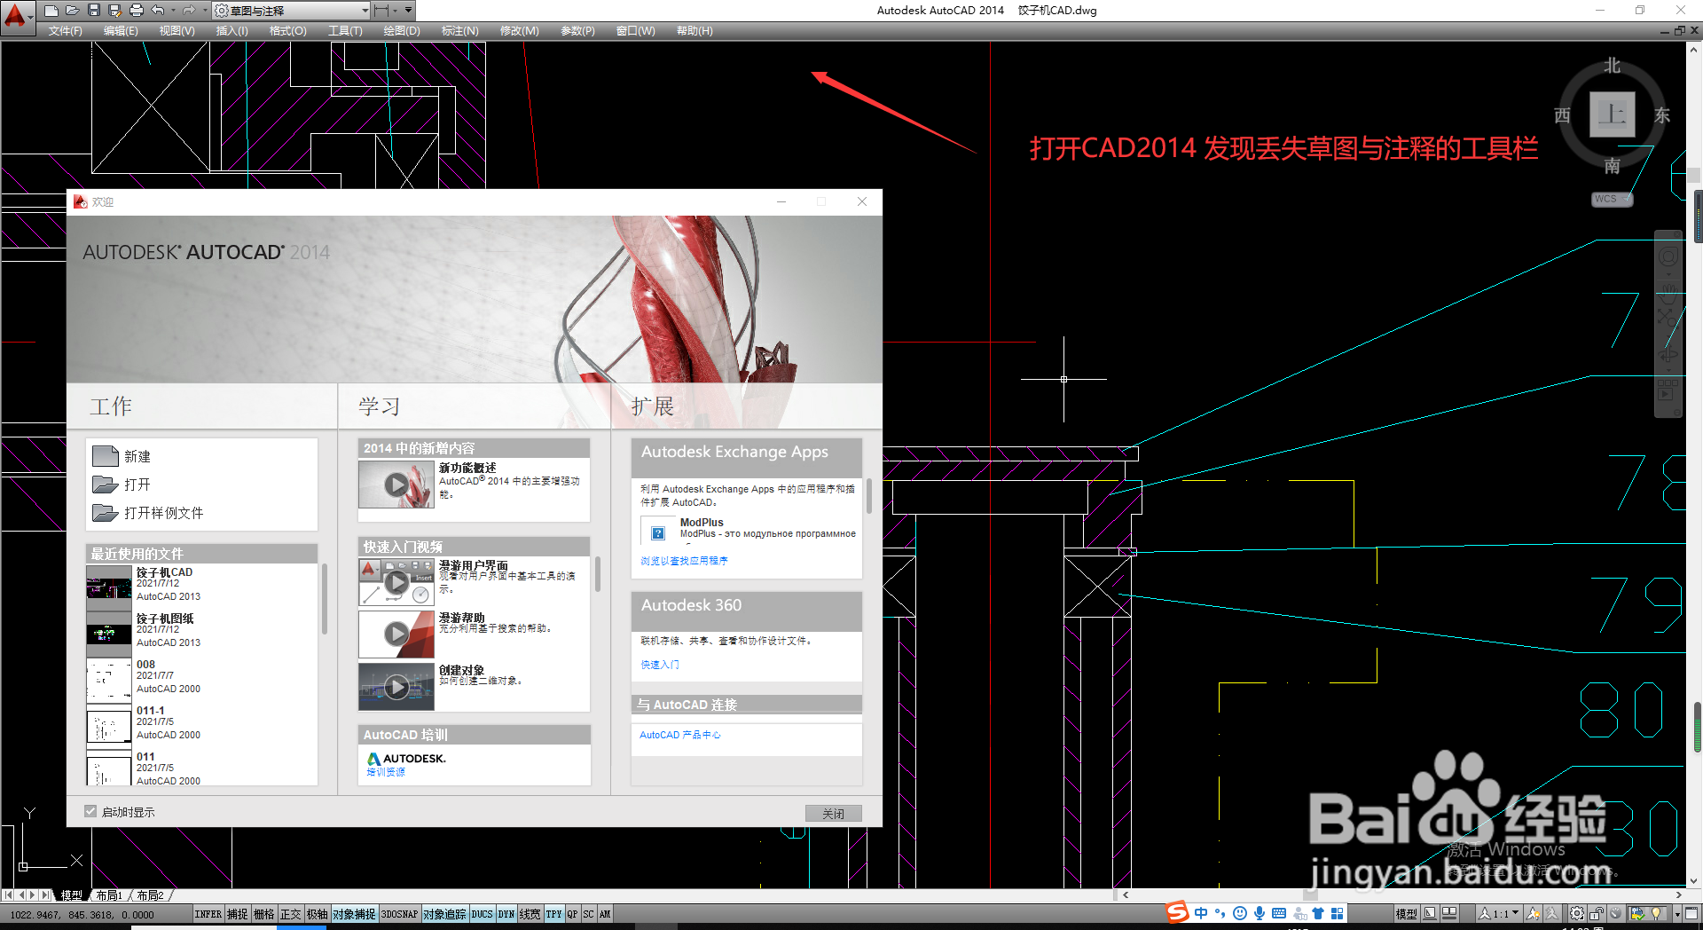Play the 创建对象 video

(x=396, y=686)
